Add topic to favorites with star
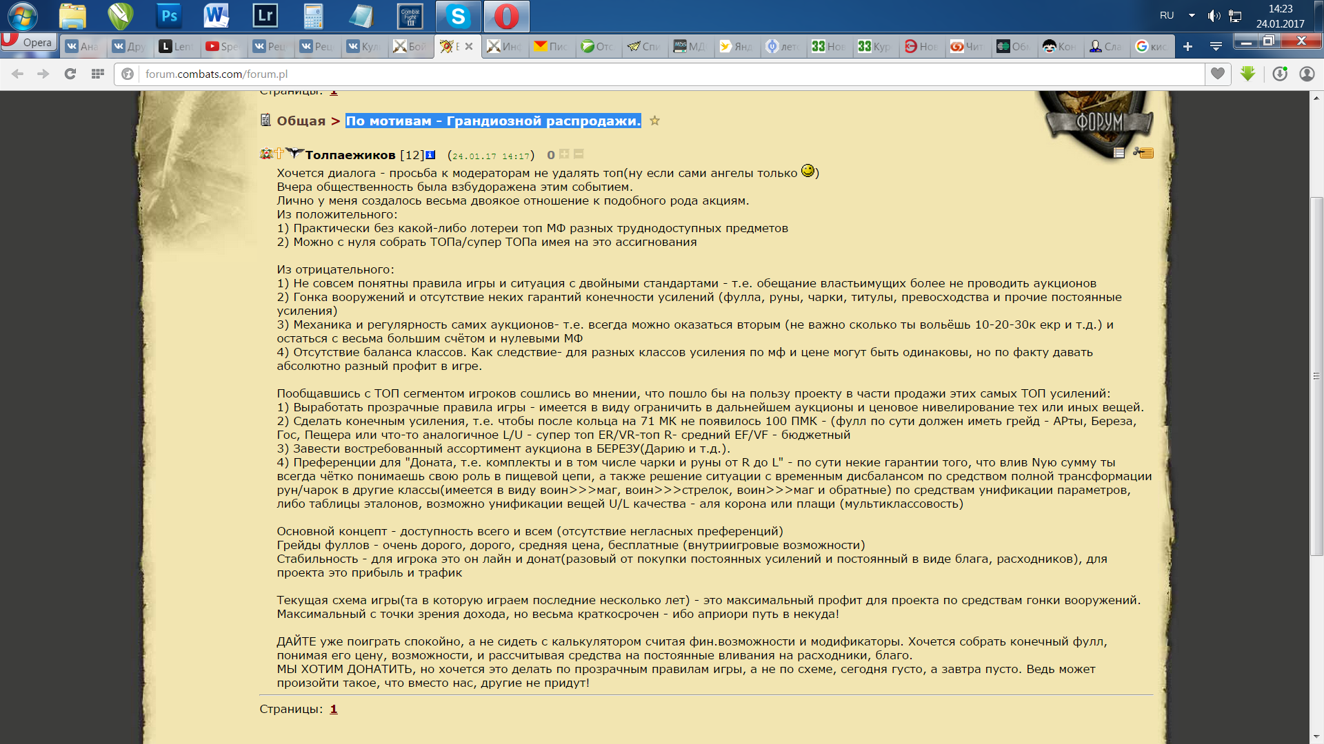 coord(655,121)
